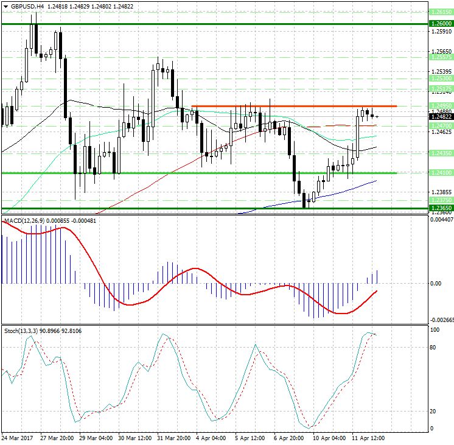Click the stochastic 20 level label

[x=433, y=412]
